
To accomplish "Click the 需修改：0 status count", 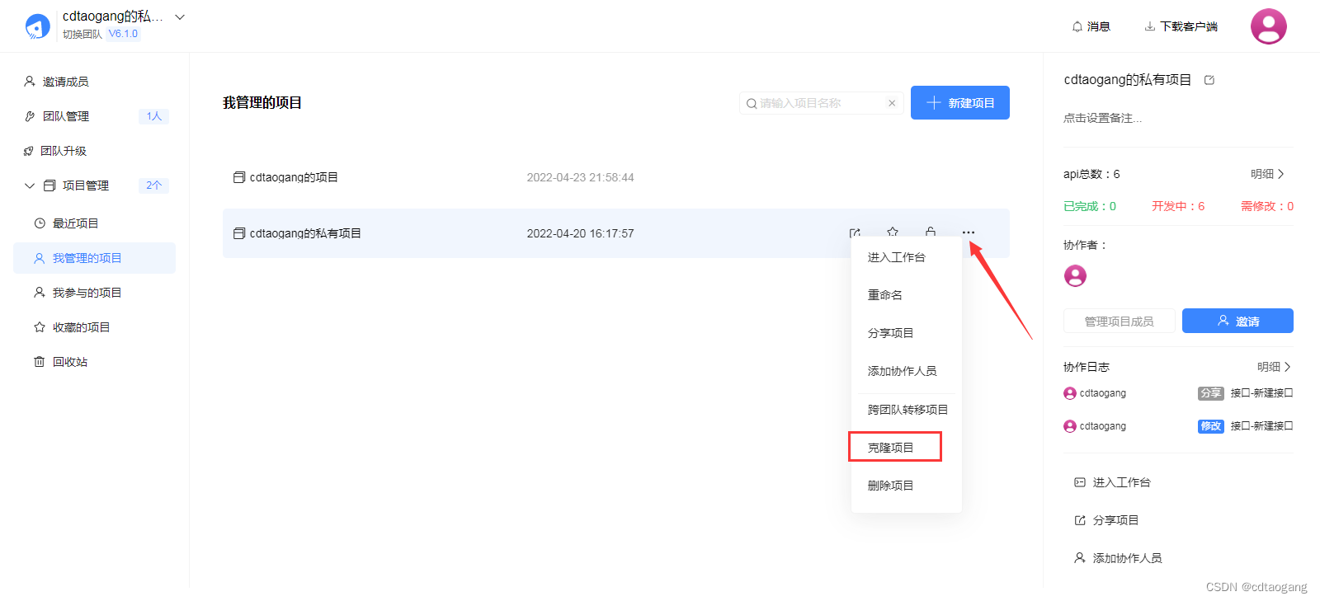I will coord(1267,206).
